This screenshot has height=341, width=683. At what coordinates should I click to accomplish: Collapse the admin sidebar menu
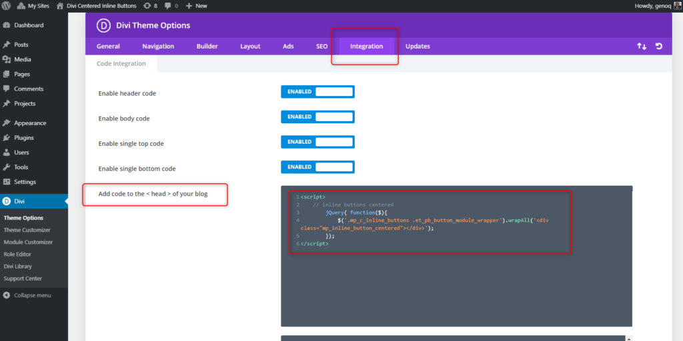[27, 295]
